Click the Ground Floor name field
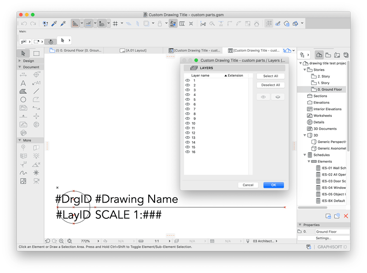 point(332,232)
